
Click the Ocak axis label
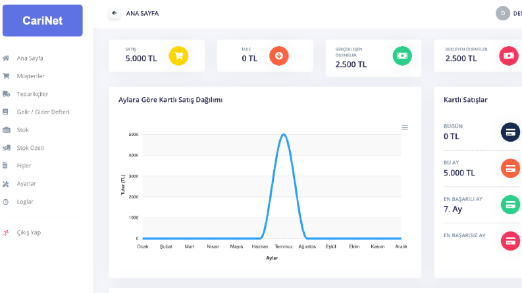click(x=142, y=246)
